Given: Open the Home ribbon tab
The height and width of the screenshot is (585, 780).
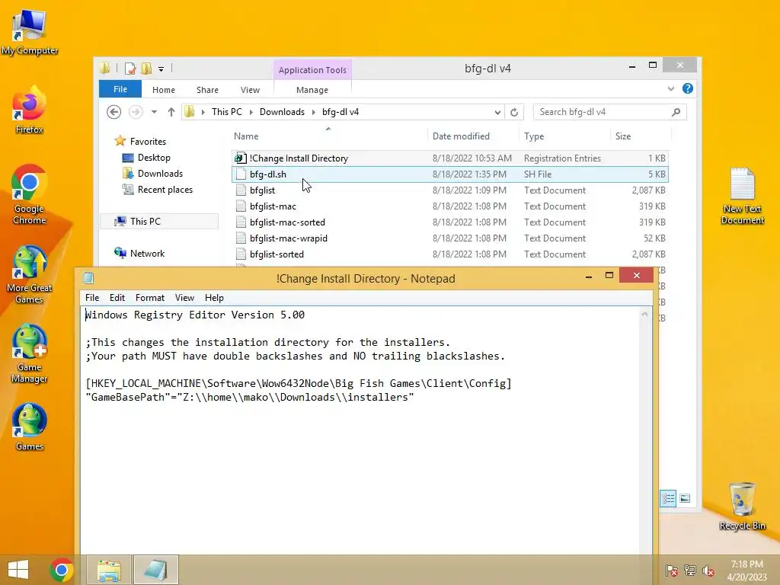Looking at the screenshot, I should (x=164, y=90).
